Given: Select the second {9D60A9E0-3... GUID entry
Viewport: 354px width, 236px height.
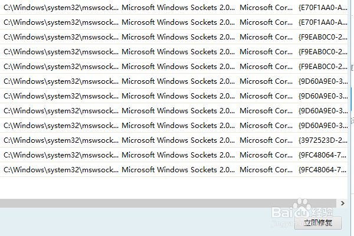Looking at the screenshot, I should tap(322, 96).
